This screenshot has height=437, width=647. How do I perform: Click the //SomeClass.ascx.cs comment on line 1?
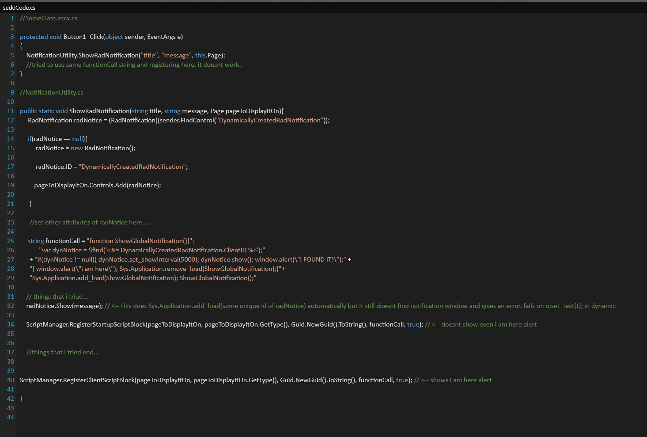click(49, 18)
